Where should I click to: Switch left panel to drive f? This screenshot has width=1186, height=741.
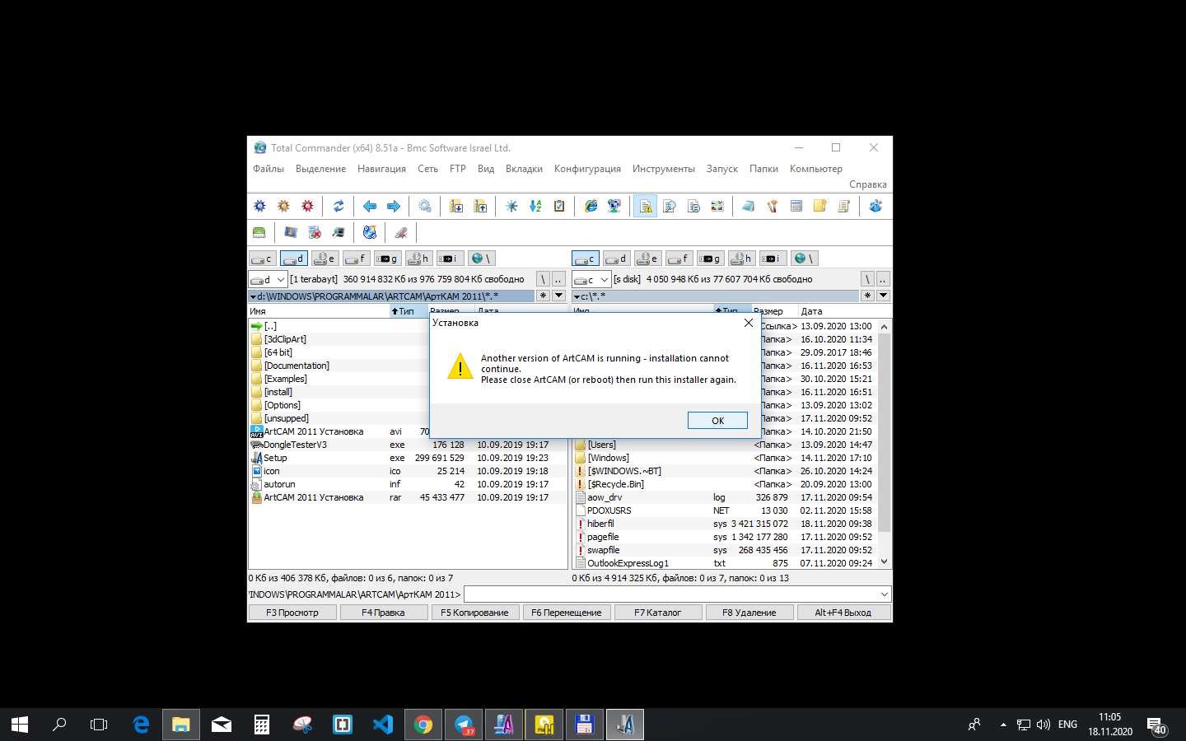tap(356, 259)
